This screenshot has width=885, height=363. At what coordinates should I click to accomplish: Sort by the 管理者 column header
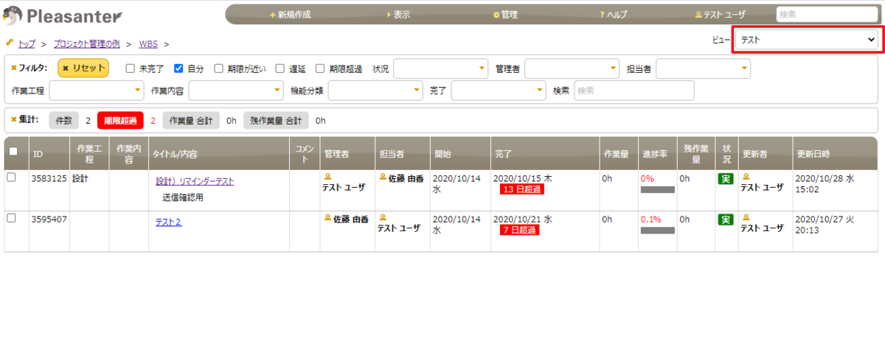(347, 154)
